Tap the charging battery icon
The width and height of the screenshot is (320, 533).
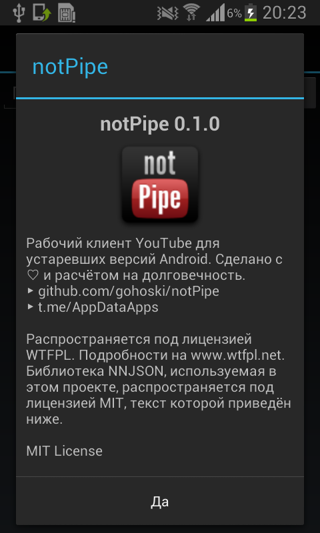(251, 13)
